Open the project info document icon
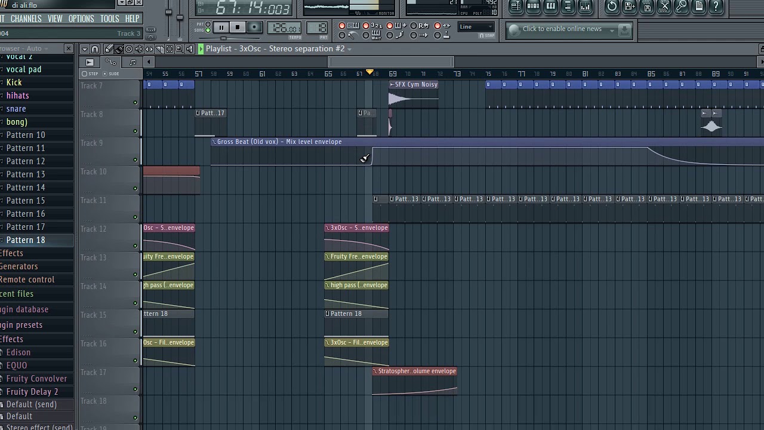764x430 pixels. coord(699,7)
